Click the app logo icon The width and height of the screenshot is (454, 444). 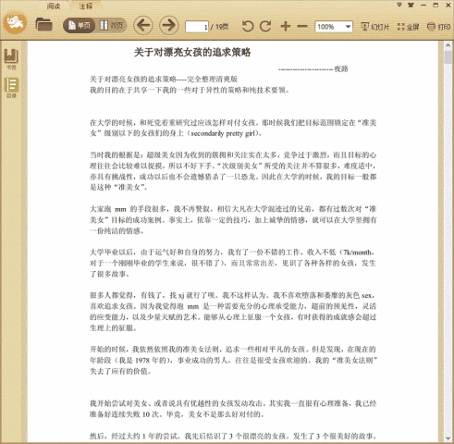[x=15, y=23]
